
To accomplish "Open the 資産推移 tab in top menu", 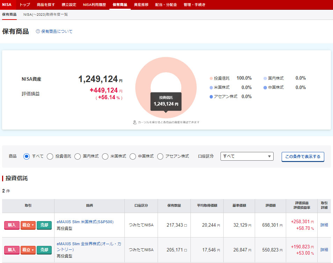I will click(141, 5).
